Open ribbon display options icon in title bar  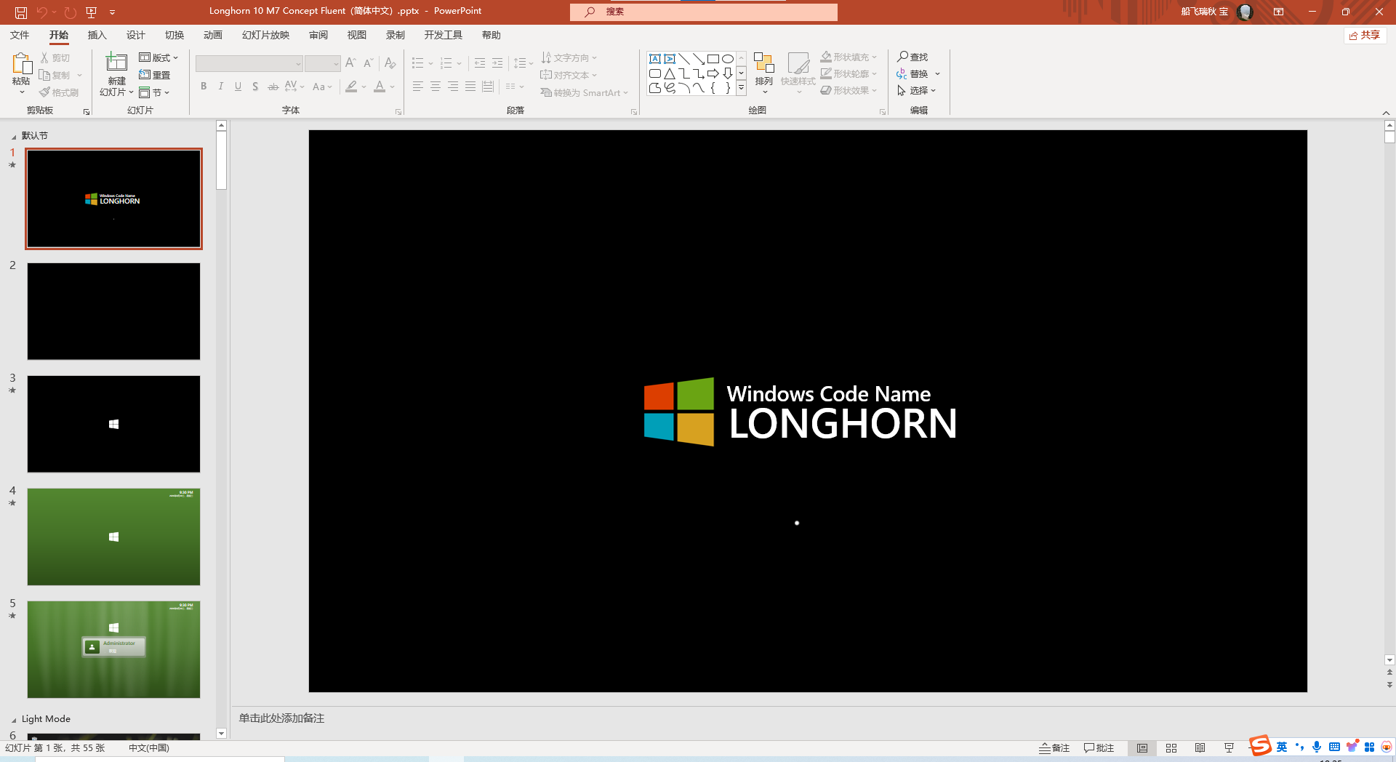(1278, 12)
